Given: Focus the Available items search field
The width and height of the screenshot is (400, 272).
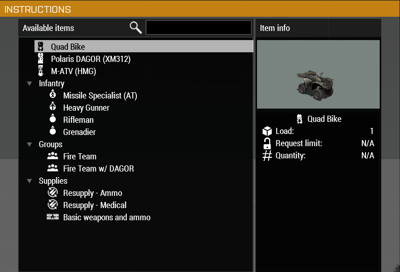Looking at the screenshot, I should pos(198,27).
